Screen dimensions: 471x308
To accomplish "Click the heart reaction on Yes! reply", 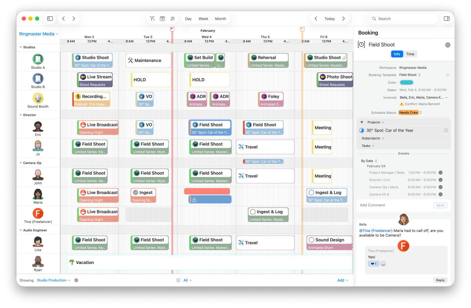I will pos(373,264).
